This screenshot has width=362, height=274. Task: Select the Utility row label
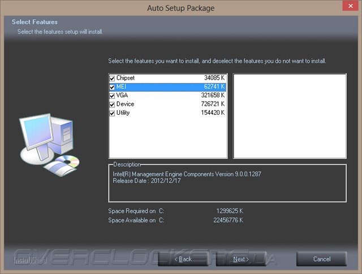click(123, 113)
